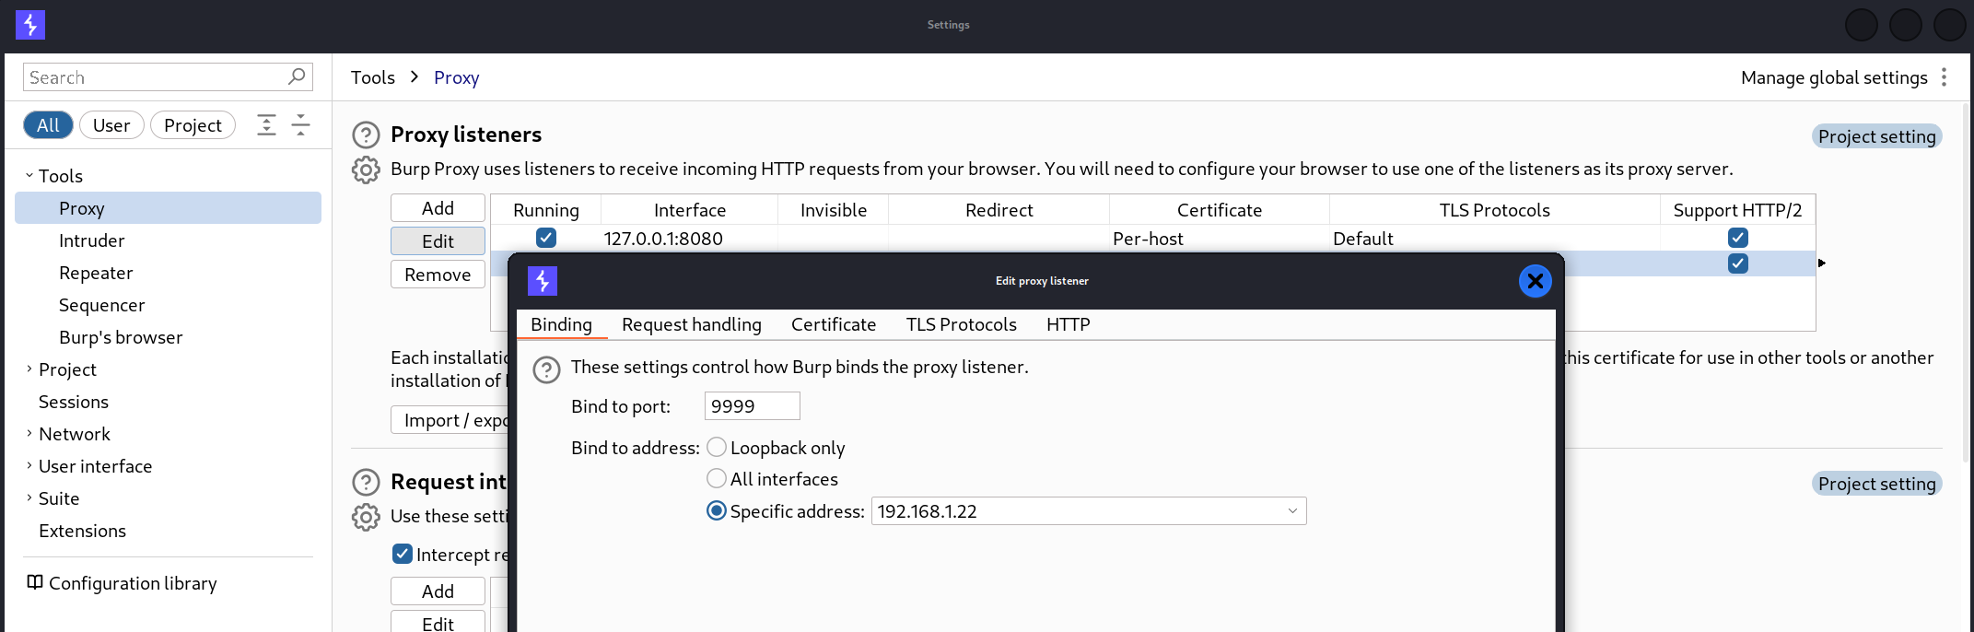Switch to the TLS Protocols tab
Viewport: 1974px width, 632px height.
(961, 324)
